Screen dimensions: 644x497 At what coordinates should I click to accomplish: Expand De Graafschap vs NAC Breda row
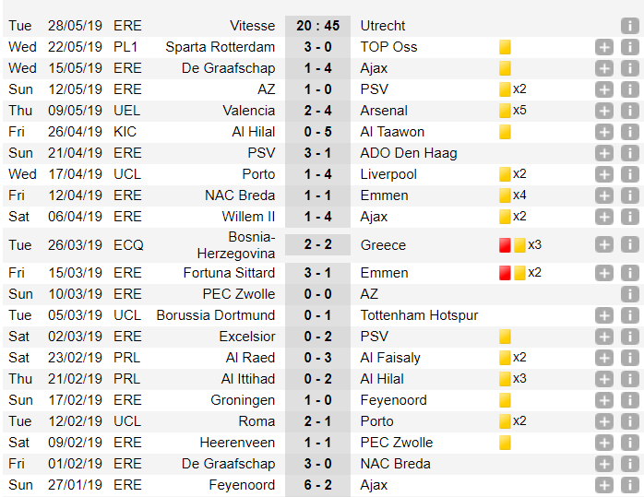[x=604, y=464]
